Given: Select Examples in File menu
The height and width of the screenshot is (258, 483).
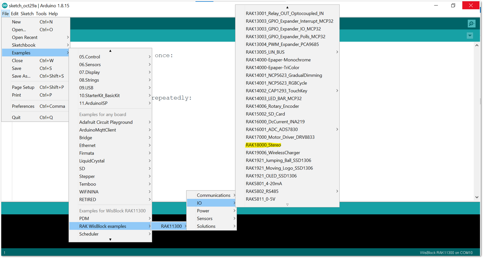Looking at the screenshot, I should [x=35, y=53].
